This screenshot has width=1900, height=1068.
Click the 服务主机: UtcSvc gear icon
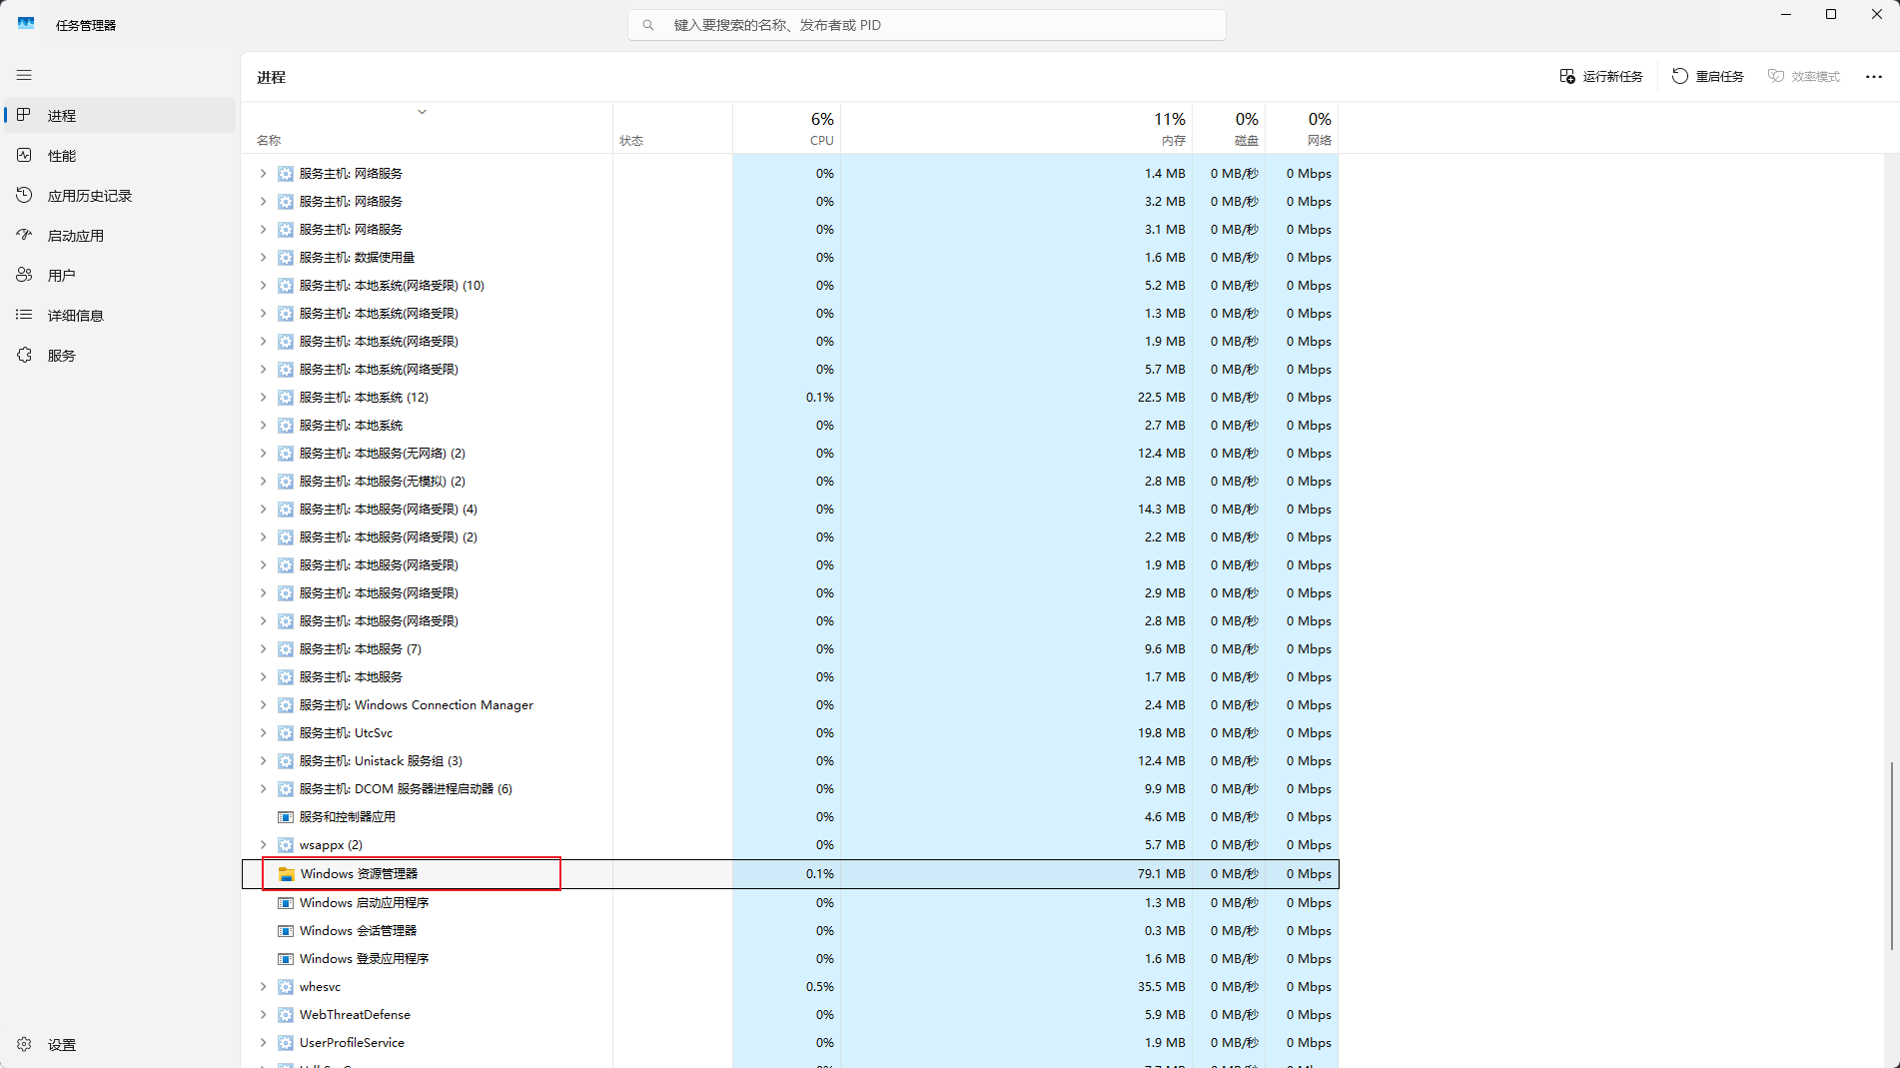pos(286,733)
